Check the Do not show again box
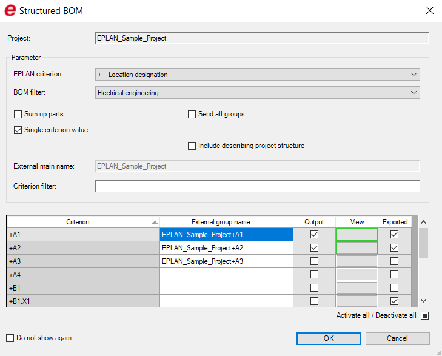 tap(10, 338)
